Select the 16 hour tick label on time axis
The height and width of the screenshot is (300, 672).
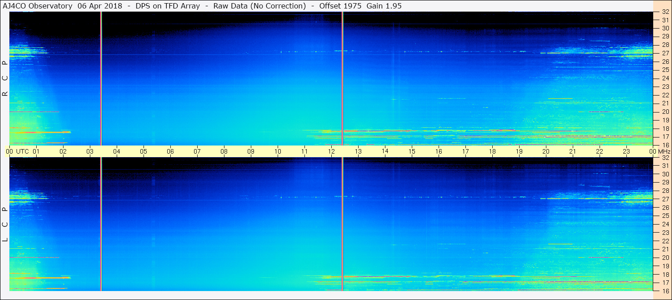439,151
